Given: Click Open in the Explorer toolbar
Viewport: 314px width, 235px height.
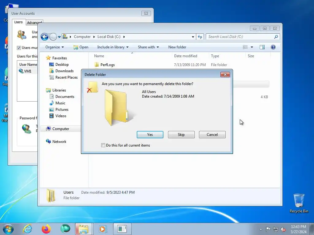Looking at the screenshot, I should point(81,47).
